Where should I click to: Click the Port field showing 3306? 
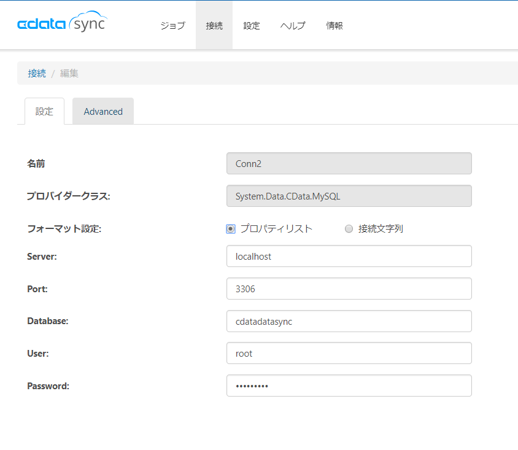[349, 289]
